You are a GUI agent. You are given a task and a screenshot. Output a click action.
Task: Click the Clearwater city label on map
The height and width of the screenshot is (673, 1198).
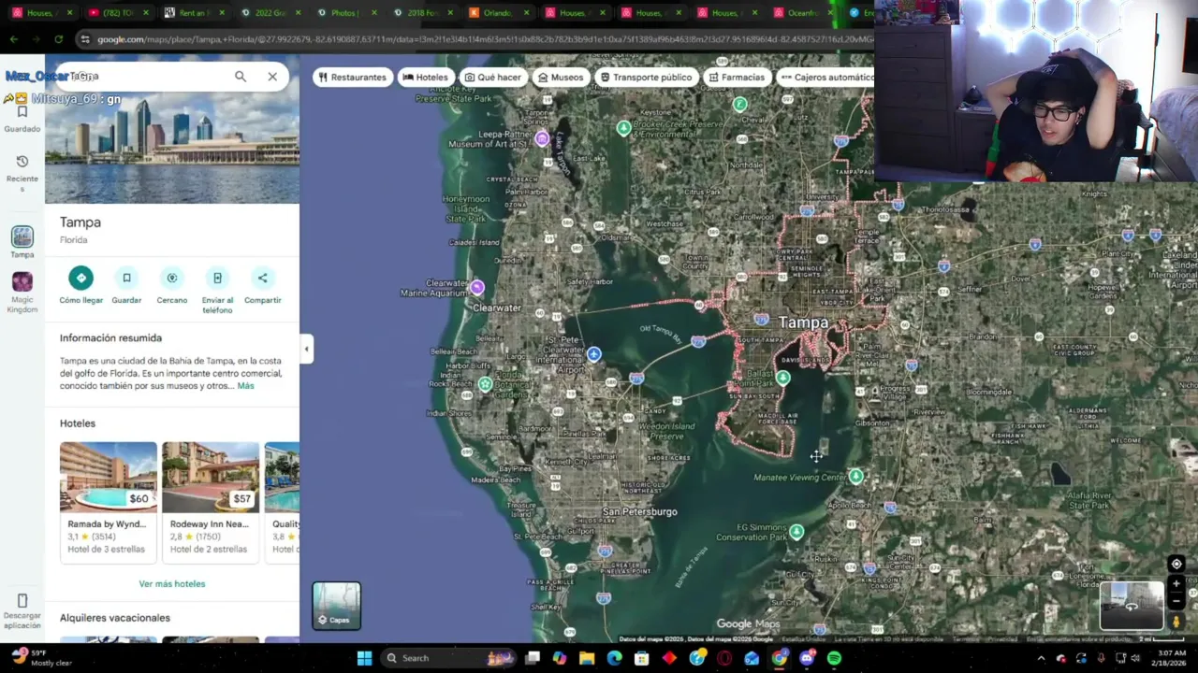point(497,308)
